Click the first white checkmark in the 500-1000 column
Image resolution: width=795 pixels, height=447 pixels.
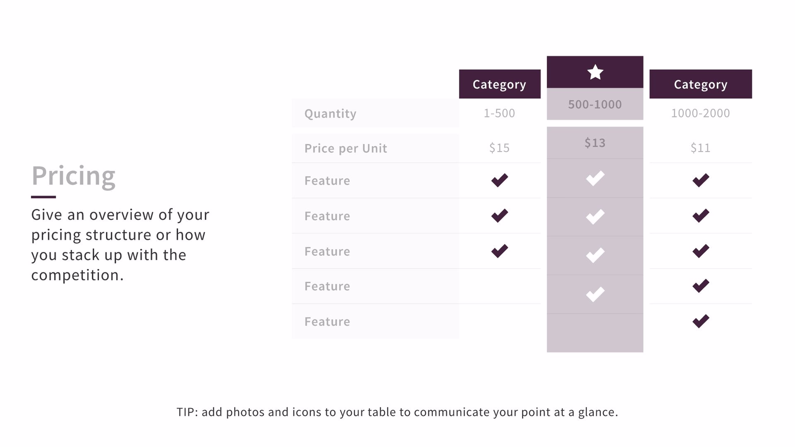[595, 178]
